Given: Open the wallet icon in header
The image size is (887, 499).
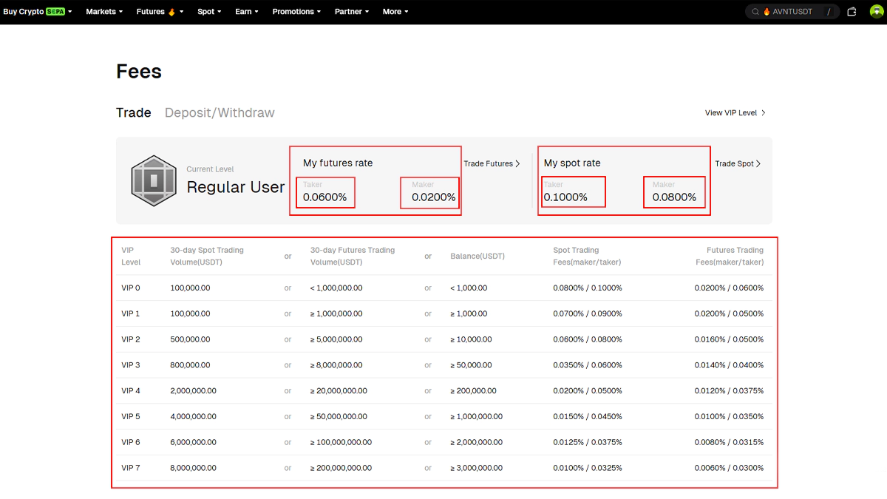Looking at the screenshot, I should (x=852, y=12).
